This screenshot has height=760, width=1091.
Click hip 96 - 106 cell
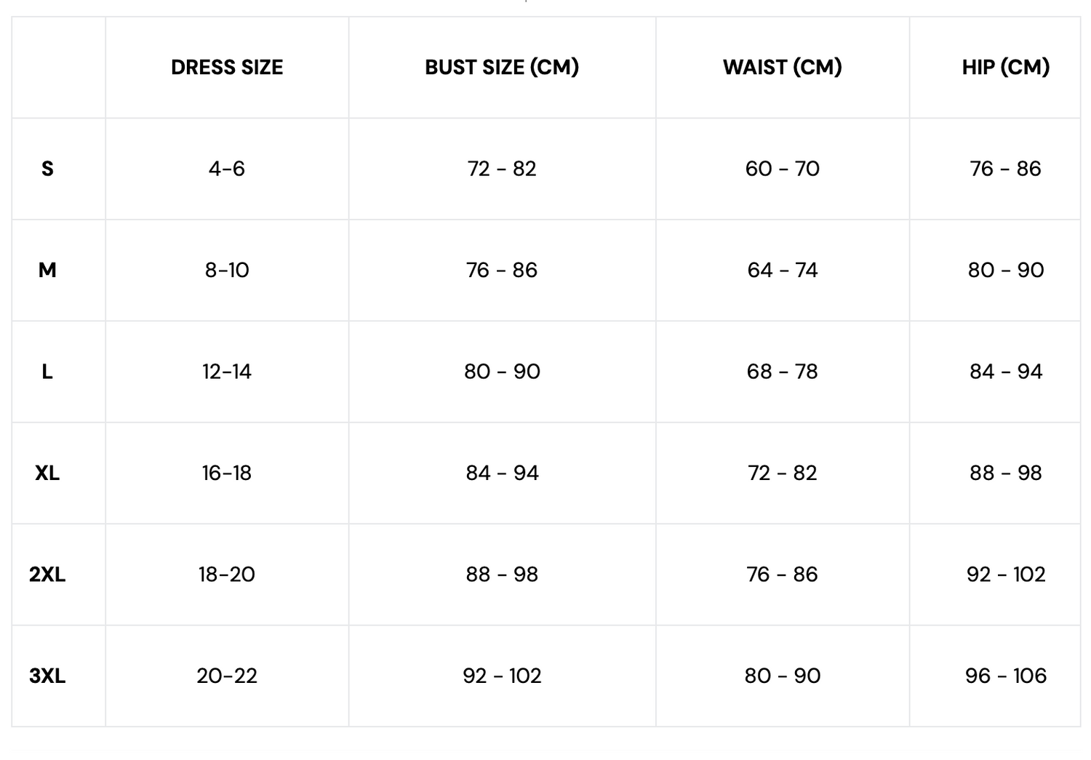1005,676
